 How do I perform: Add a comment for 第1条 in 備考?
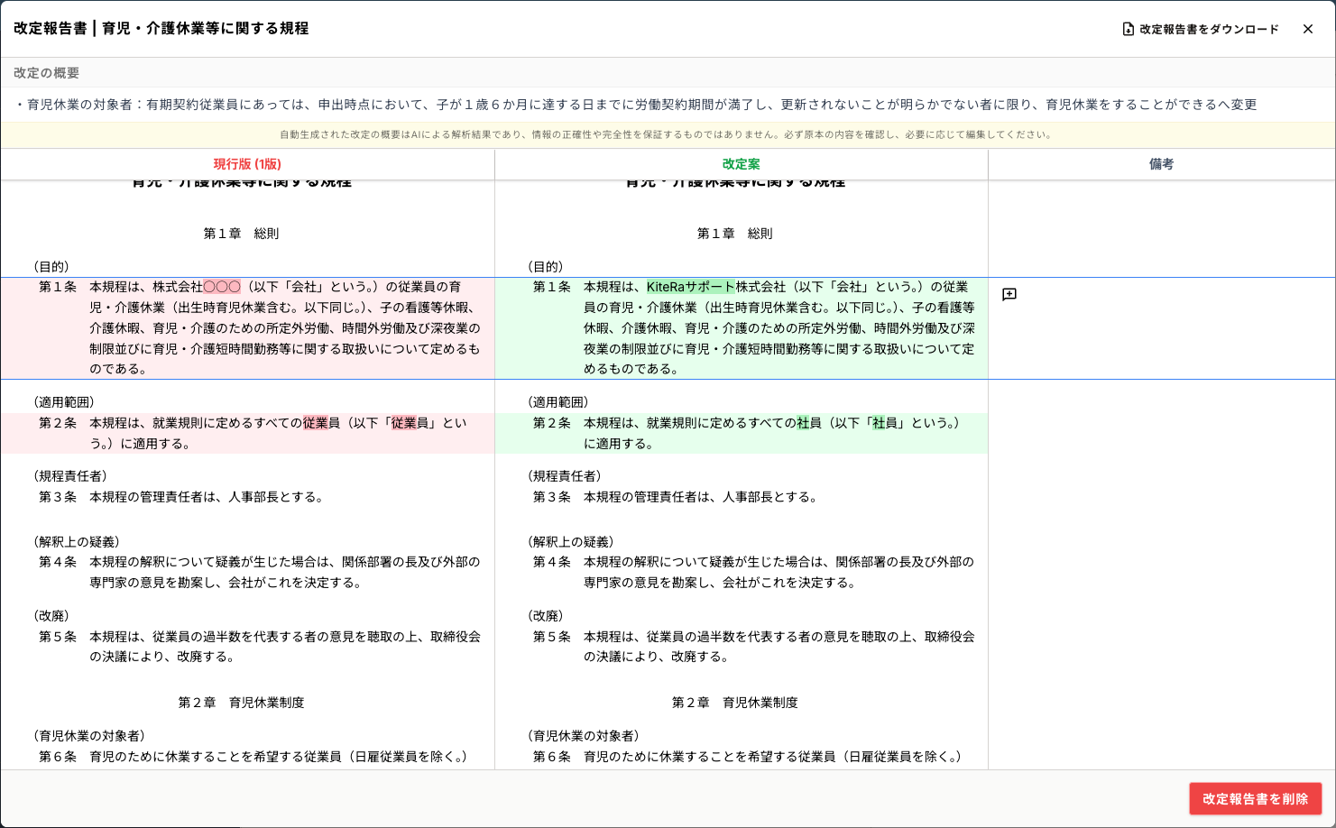point(1009,295)
